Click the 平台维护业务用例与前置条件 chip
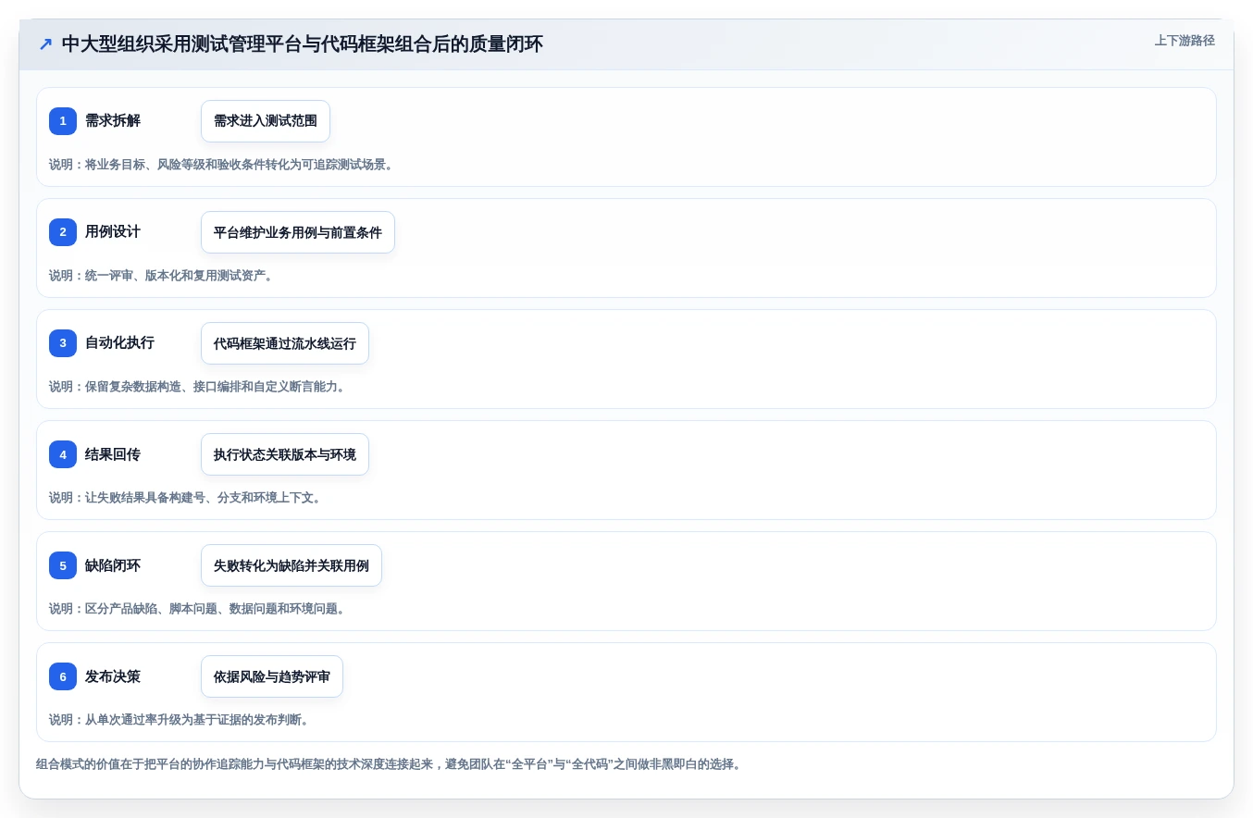The width and height of the screenshot is (1253, 818). [x=298, y=232]
